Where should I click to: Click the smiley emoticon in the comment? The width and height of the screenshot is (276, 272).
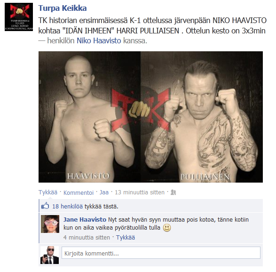coord(167,228)
